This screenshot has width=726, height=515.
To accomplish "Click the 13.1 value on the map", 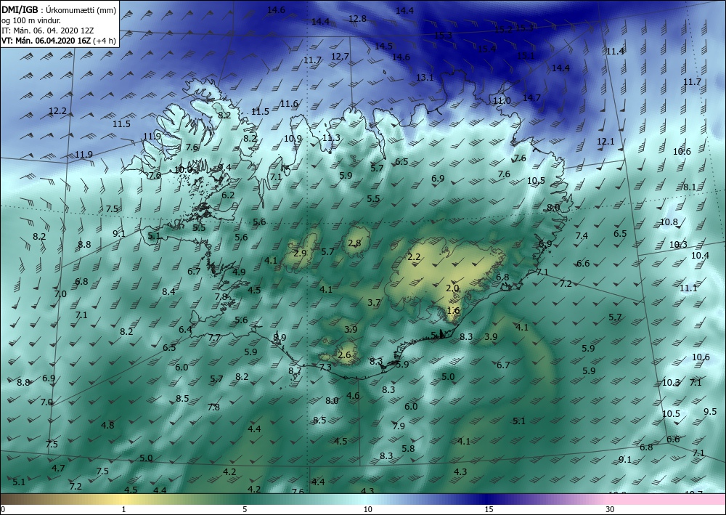I will [425, 77].
